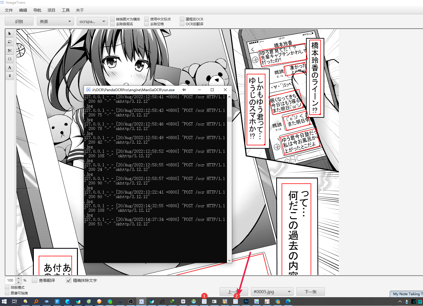
Task: Click the blue P app taskbar icon
Action: [x=57, y=301]
